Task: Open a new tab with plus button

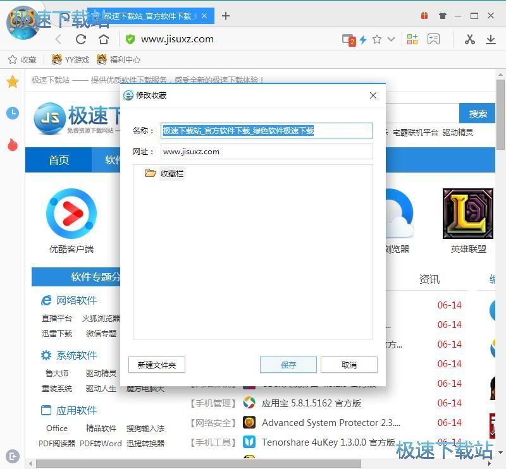Action: click(226, 15)
